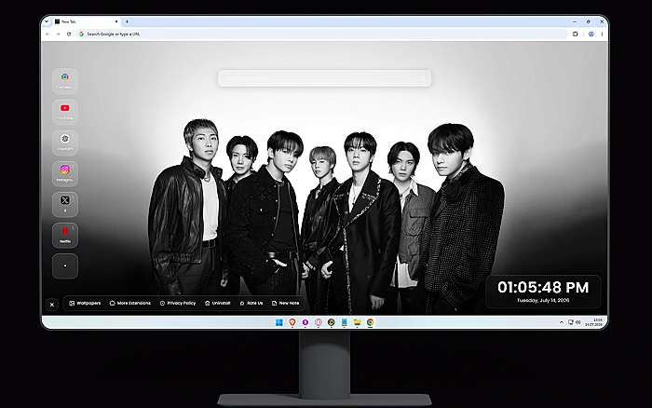The width and height of the screenshot is (652, 408).
Task: Close the bottom extension menu bar
Action: pos(52,305)
